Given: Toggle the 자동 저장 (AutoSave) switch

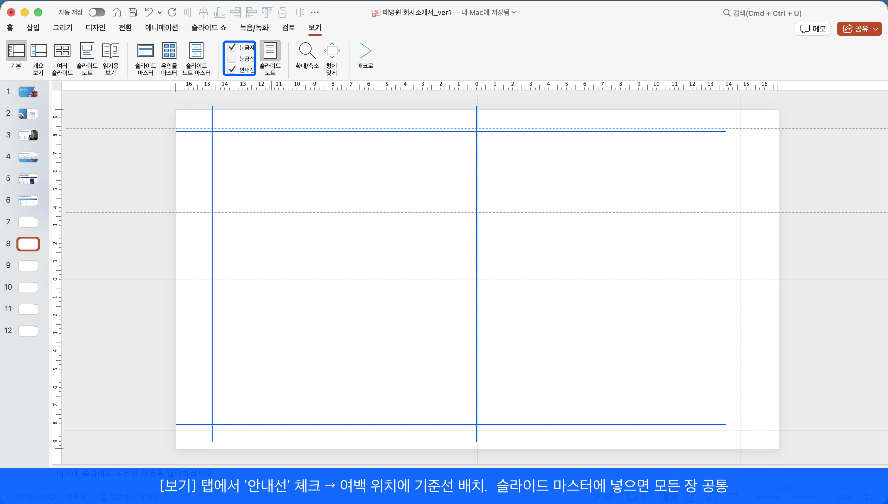Looking at the screenshot, I should (x=97, y=12).
